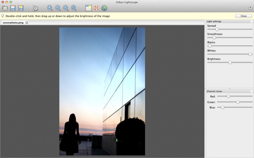
Task: Open help via the lifebuoy icon
Action: coord(97,8)
